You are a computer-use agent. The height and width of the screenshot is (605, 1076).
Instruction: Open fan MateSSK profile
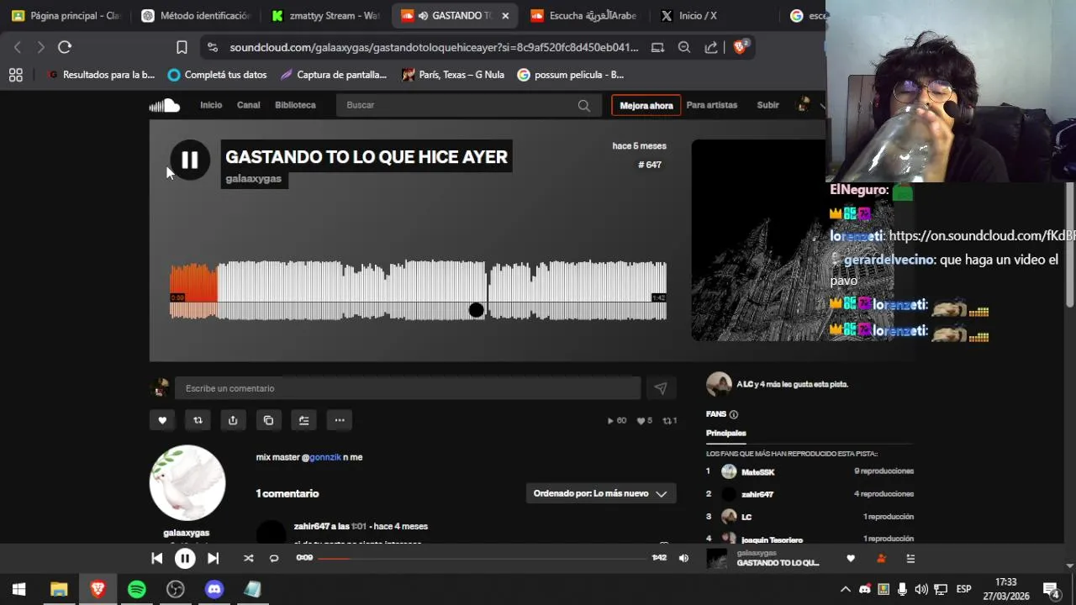757,472
